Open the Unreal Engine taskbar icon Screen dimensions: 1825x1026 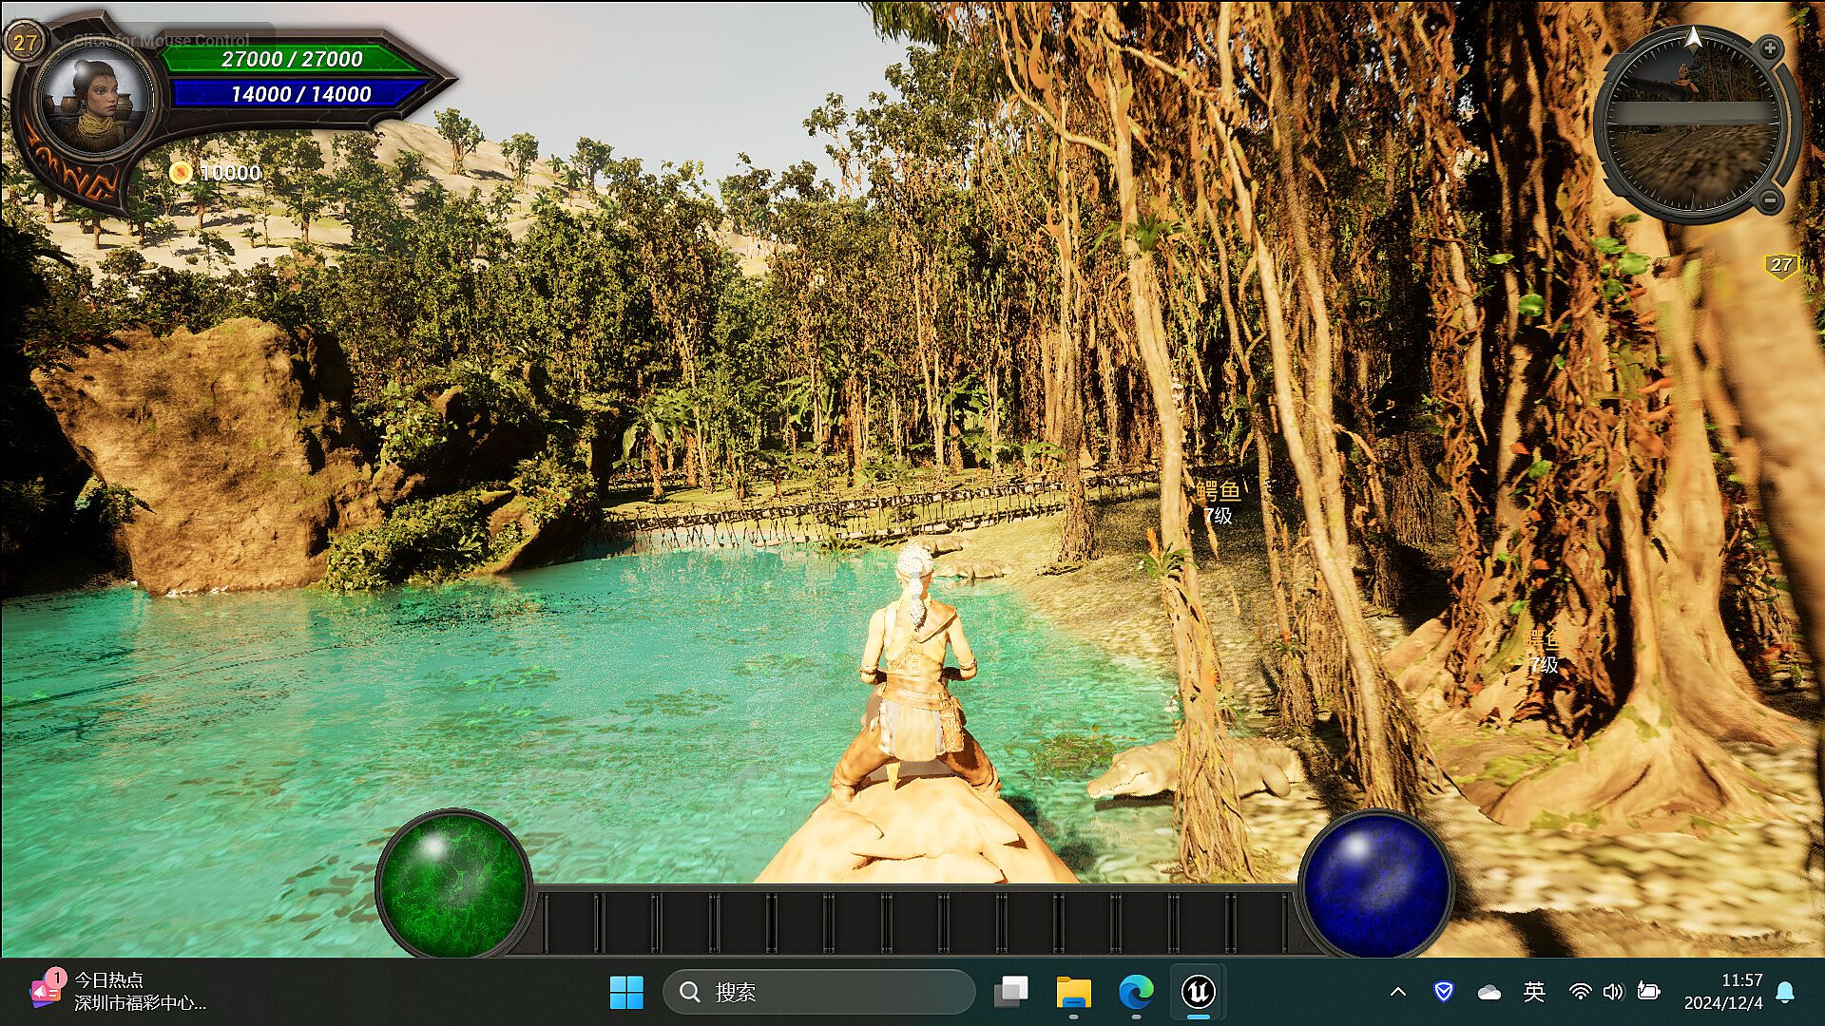tap(1199, 992)
